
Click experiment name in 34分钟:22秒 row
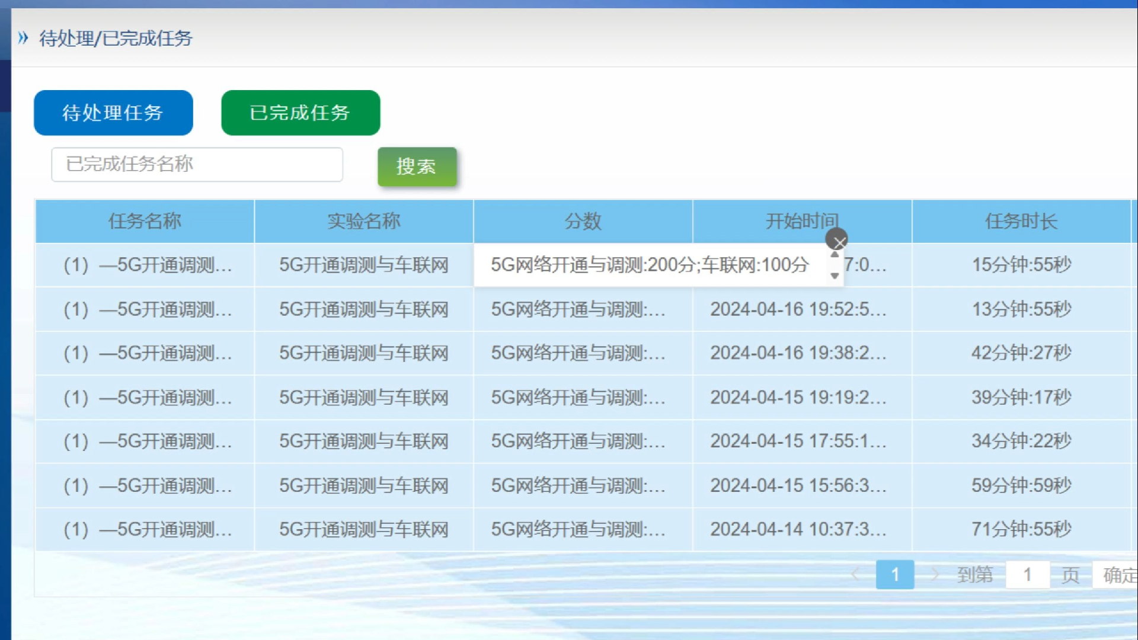coord(364,441)
